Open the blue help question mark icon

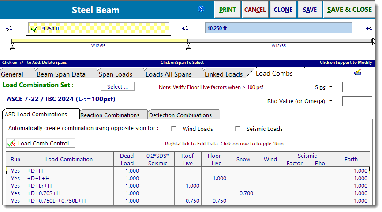(201, 9)
